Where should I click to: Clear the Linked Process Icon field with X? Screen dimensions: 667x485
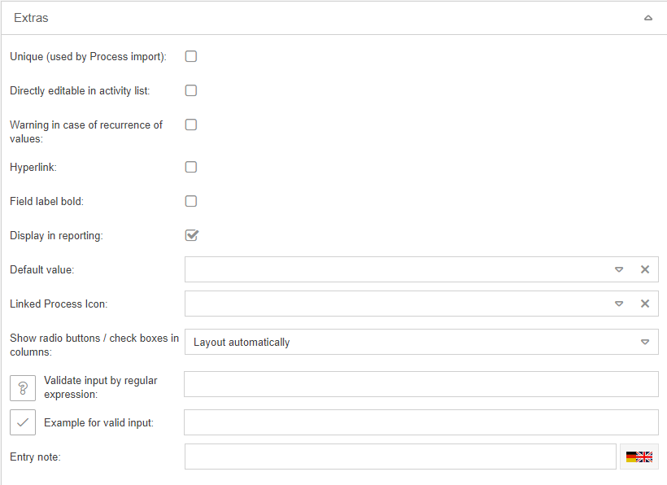click(x=645, y=304)
